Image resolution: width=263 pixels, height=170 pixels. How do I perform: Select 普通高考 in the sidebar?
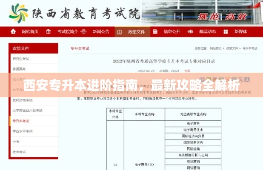(20, 69)
